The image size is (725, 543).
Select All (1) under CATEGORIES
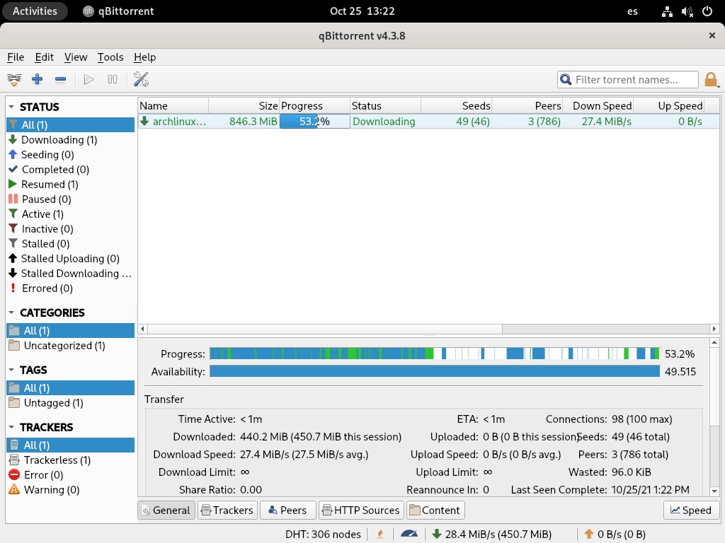[70, 331]
